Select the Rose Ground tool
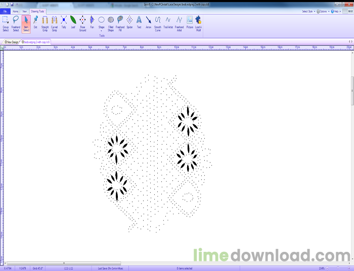 coord(82,24)
